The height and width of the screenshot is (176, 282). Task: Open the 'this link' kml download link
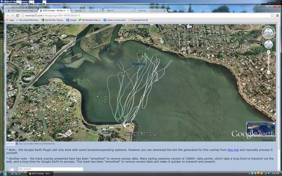click(233, 149)
